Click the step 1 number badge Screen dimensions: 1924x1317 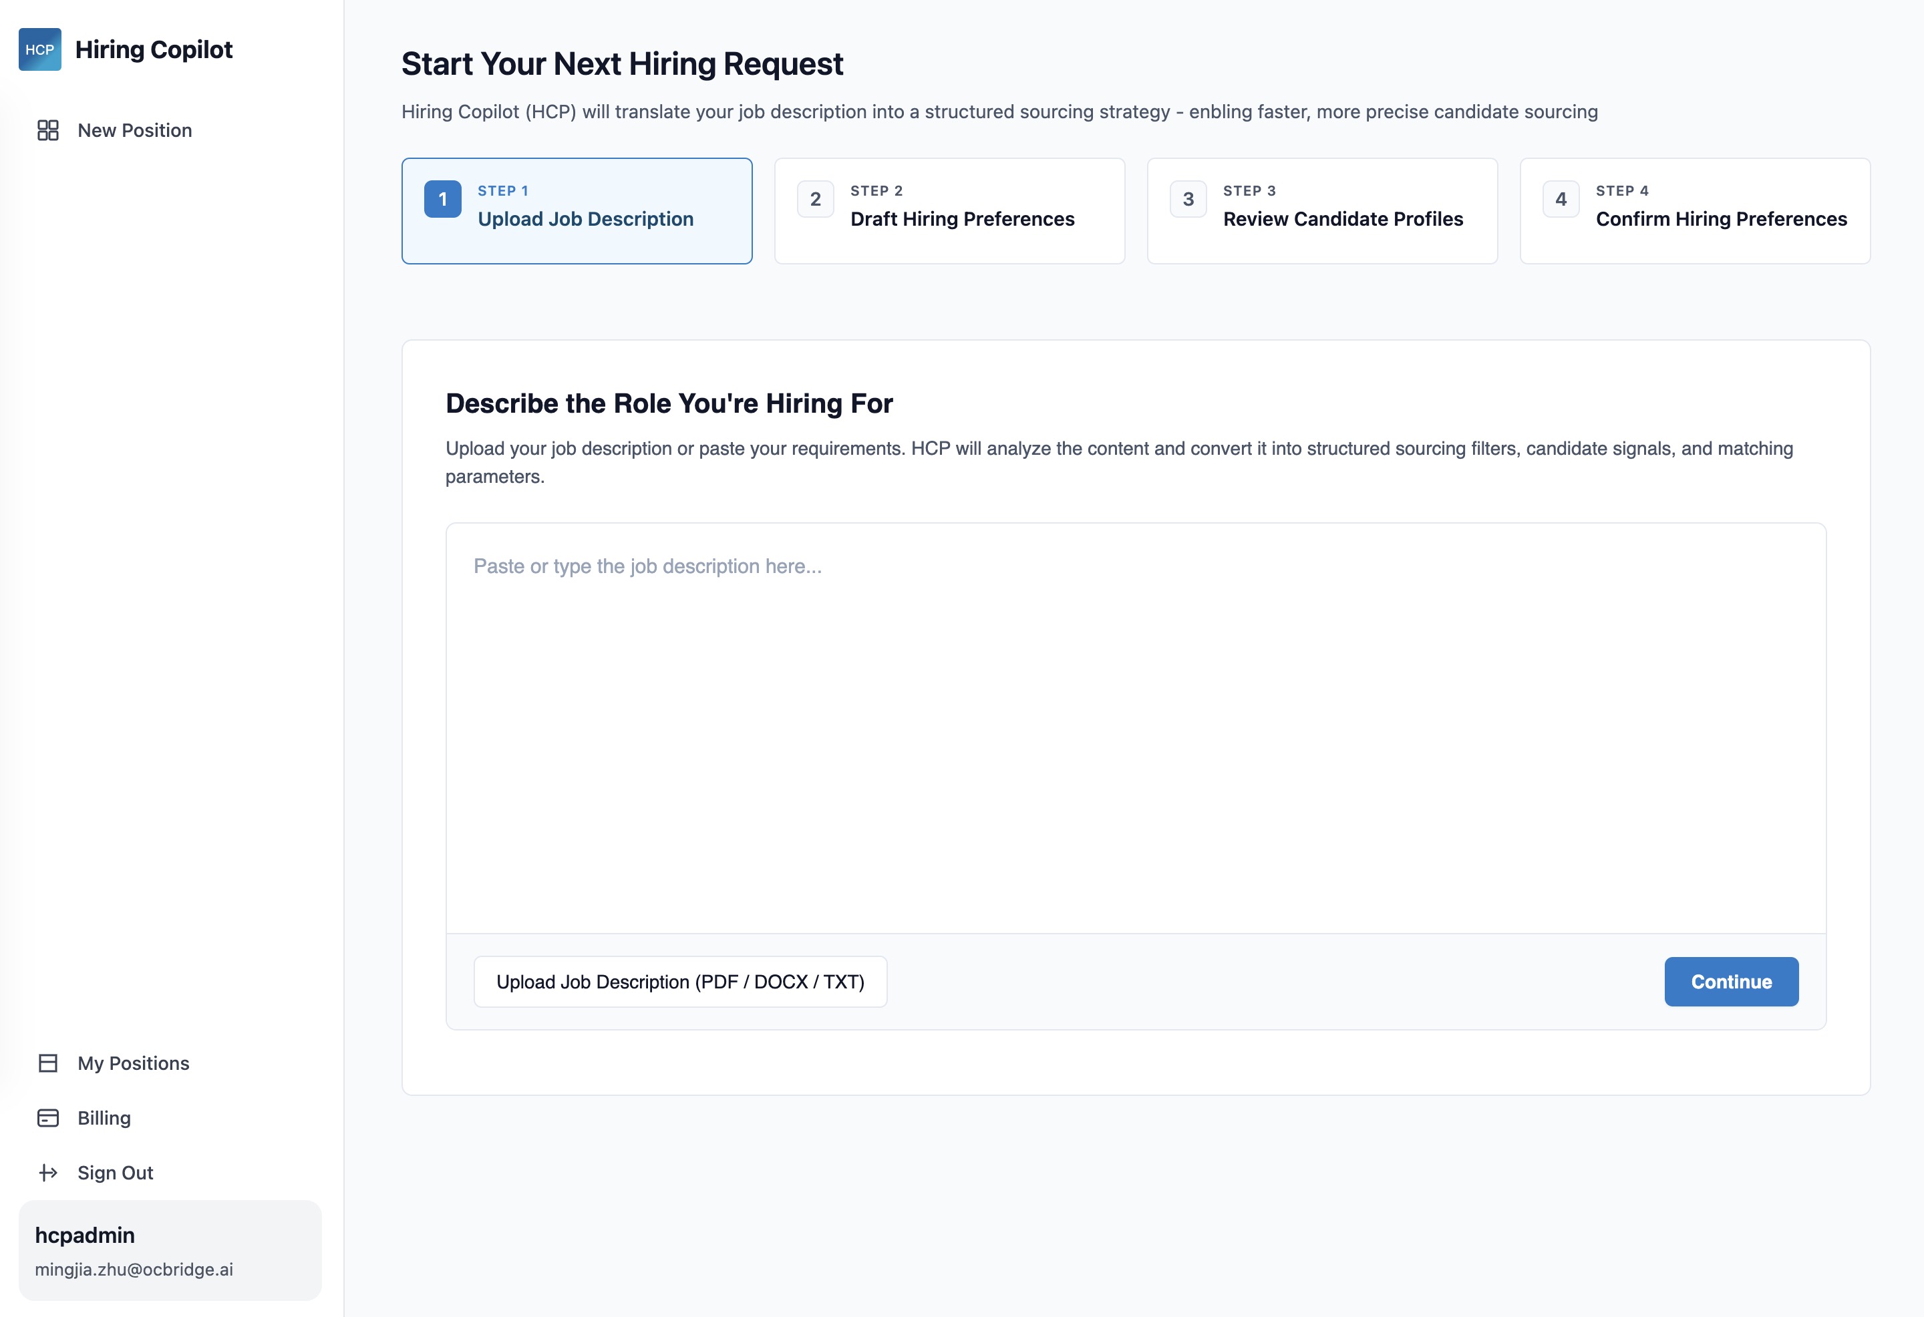tap(443, 200)
